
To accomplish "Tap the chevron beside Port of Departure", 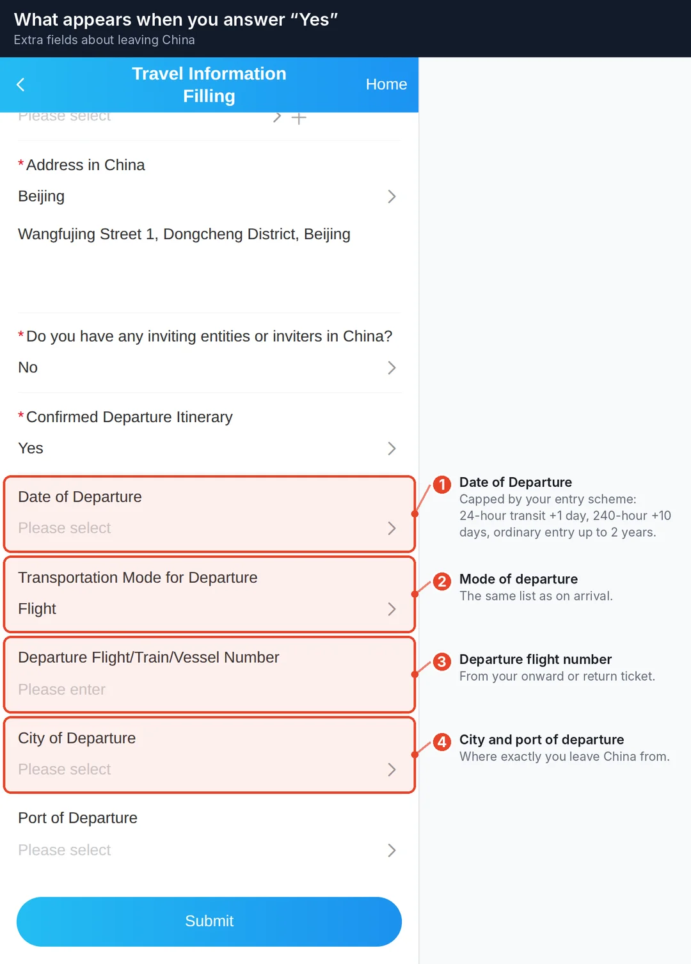I will coord(392,850).
